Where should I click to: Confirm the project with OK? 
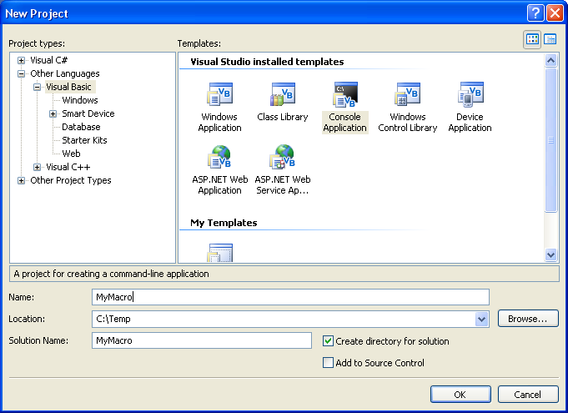(460, 394)
